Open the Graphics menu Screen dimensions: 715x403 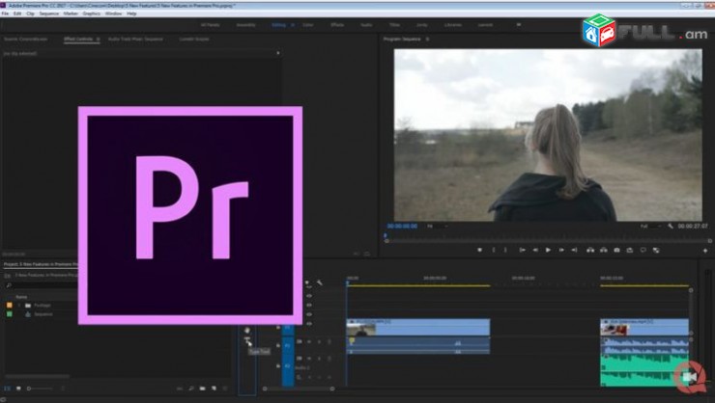91,13
